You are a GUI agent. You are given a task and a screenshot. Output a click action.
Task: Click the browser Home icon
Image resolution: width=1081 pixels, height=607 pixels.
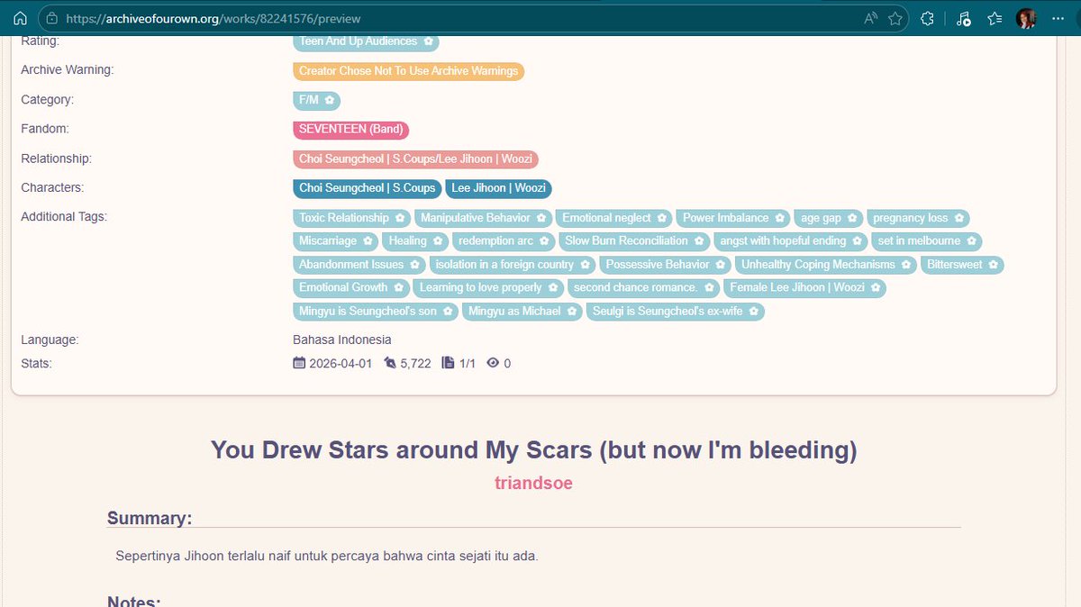[20, 18]
